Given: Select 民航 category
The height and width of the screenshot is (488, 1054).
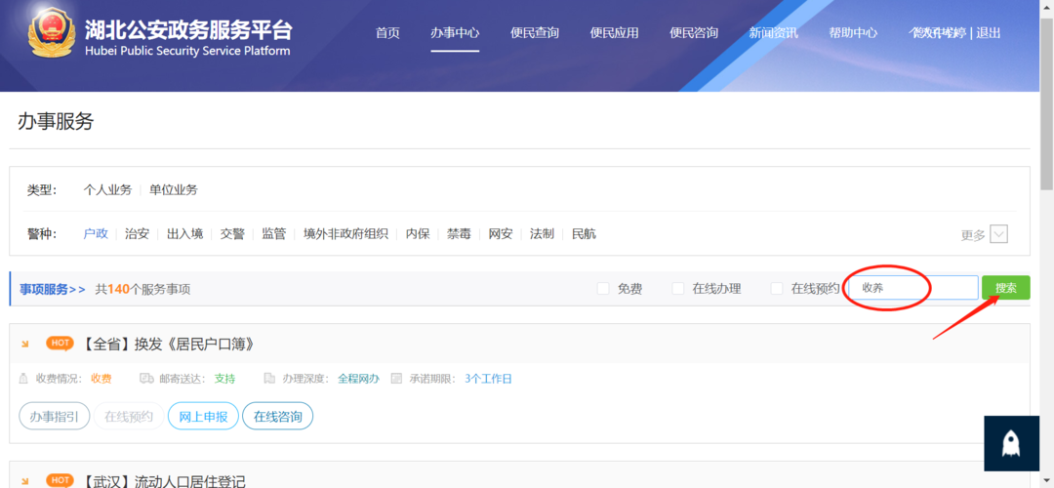Looking at the screenshot, I should click(x=584, y=234).
